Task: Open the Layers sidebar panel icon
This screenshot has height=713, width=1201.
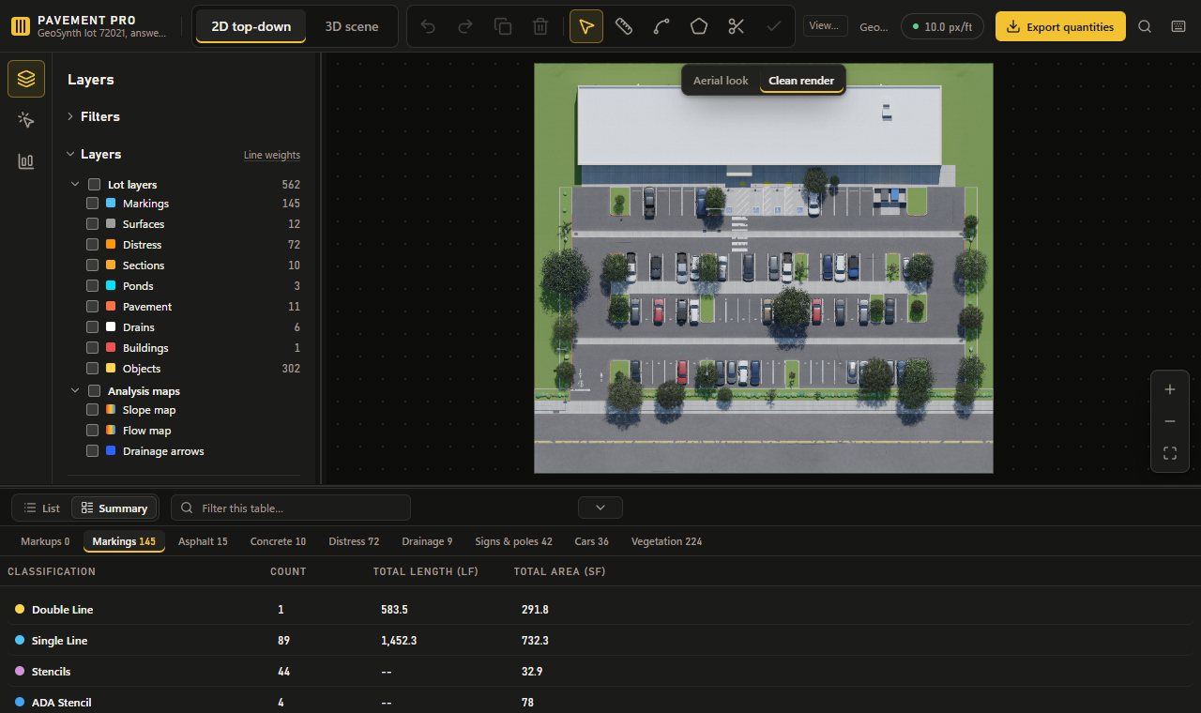Action: 26,79
